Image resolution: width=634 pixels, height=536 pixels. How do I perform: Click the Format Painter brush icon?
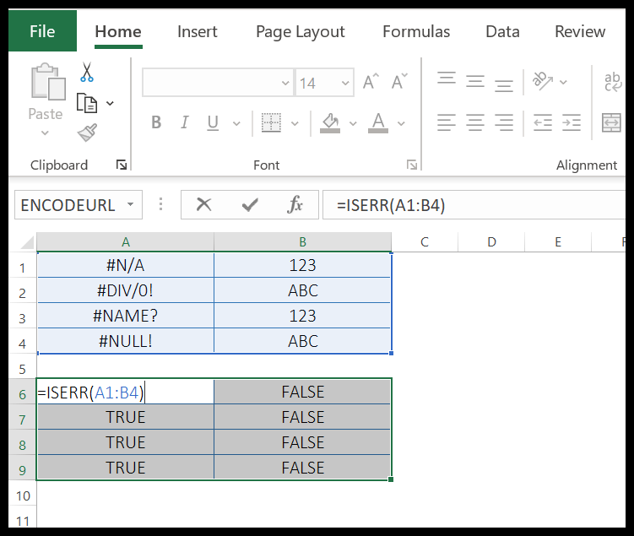pos(86,133)
